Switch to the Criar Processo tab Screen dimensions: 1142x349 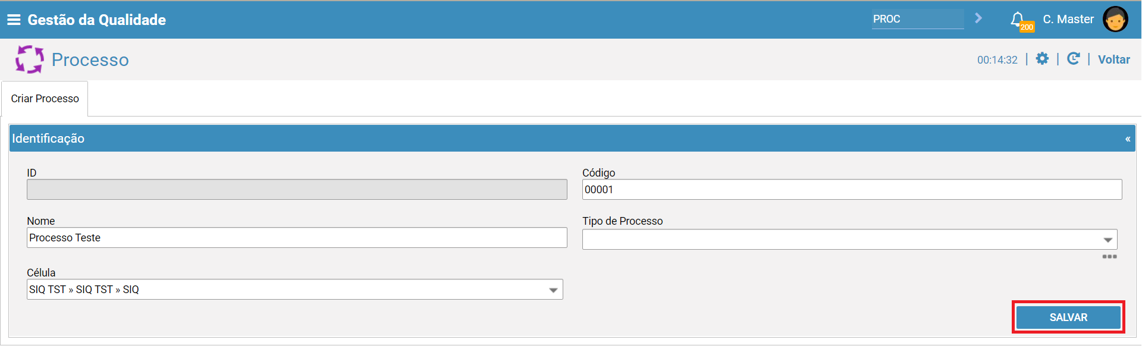[x=45, y=99]
